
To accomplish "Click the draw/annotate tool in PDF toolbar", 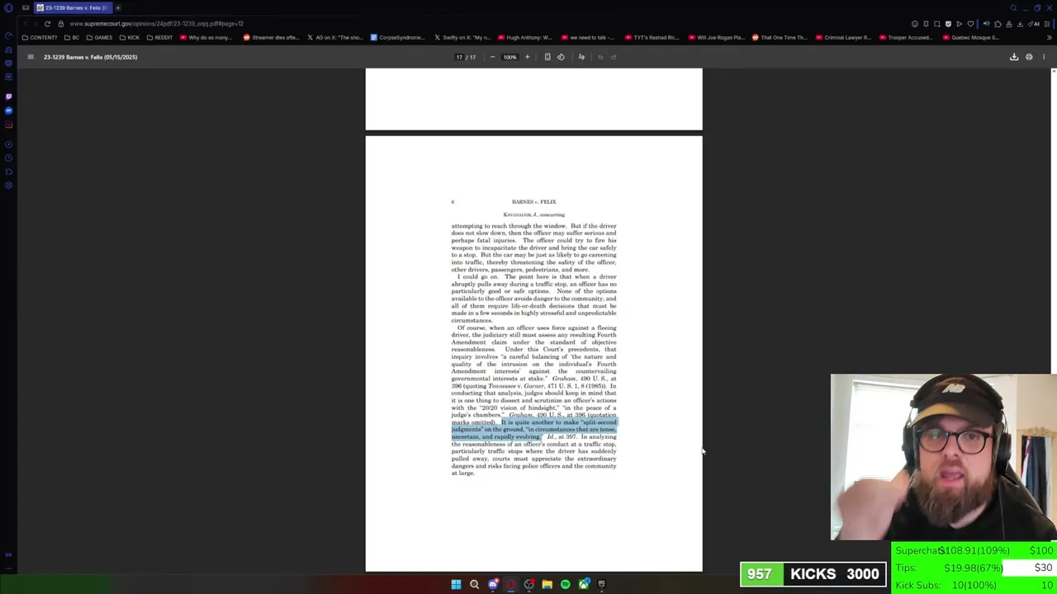I will coord(581,57).
